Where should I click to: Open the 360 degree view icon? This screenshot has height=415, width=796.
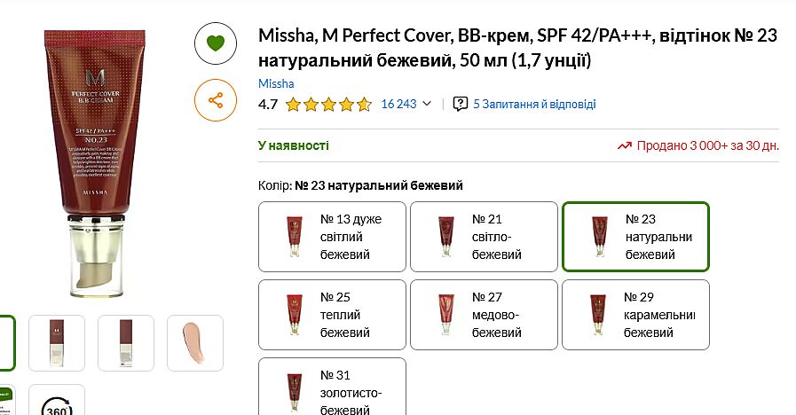pyautogui.click(x=57, y=402)
